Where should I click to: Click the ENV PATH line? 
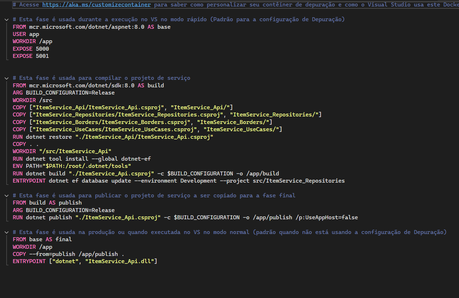[72, 166]
